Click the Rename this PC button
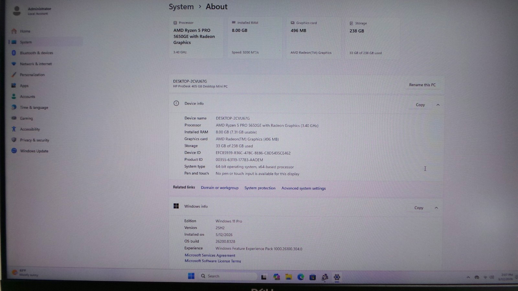Screen dimensions: 518x291 (x=422, y=85)
